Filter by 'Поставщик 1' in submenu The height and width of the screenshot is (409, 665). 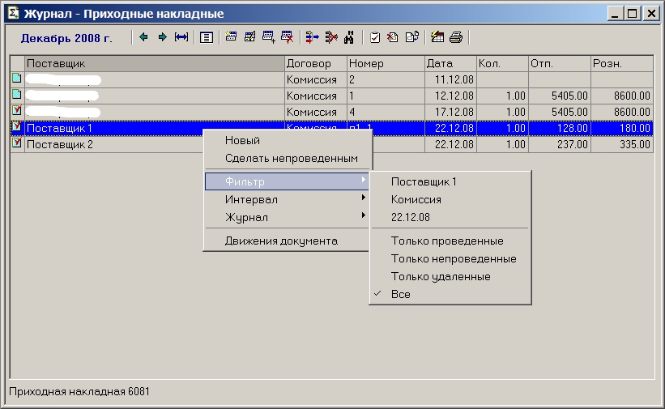click(x=424, y=181)
